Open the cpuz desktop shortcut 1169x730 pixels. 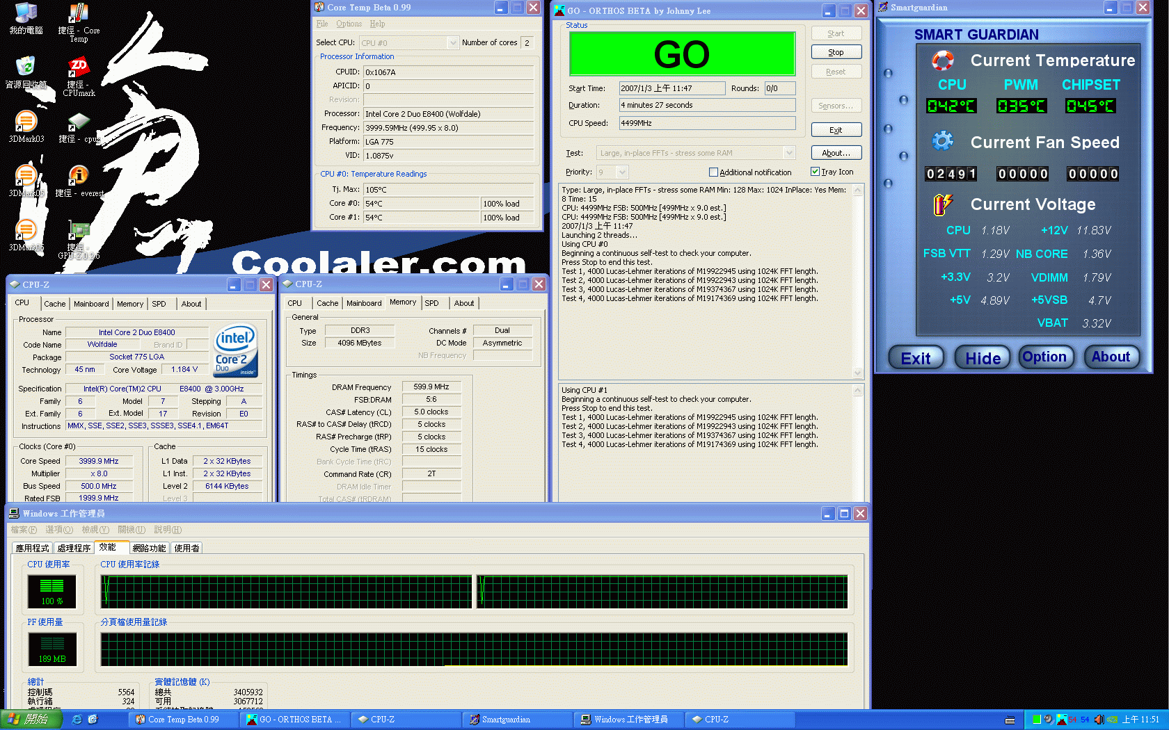point(79,128)
